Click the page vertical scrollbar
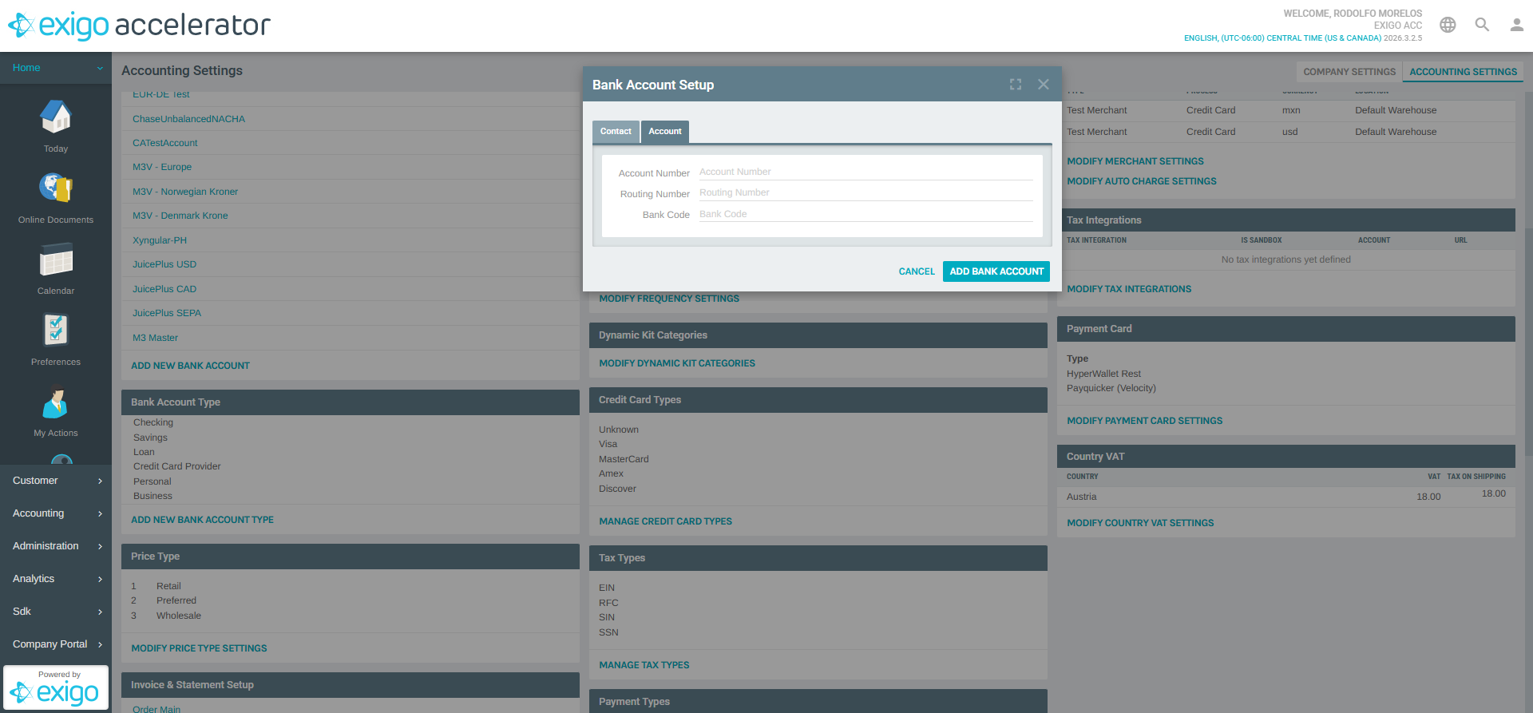Screen dimensions: 1533x713 (1528, 343)
